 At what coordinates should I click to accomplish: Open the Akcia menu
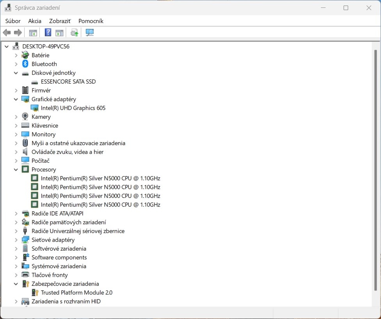[34, 21]
